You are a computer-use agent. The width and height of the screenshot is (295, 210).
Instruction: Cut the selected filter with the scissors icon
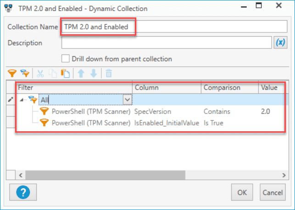pyautogui.click(x=40, y=73)
